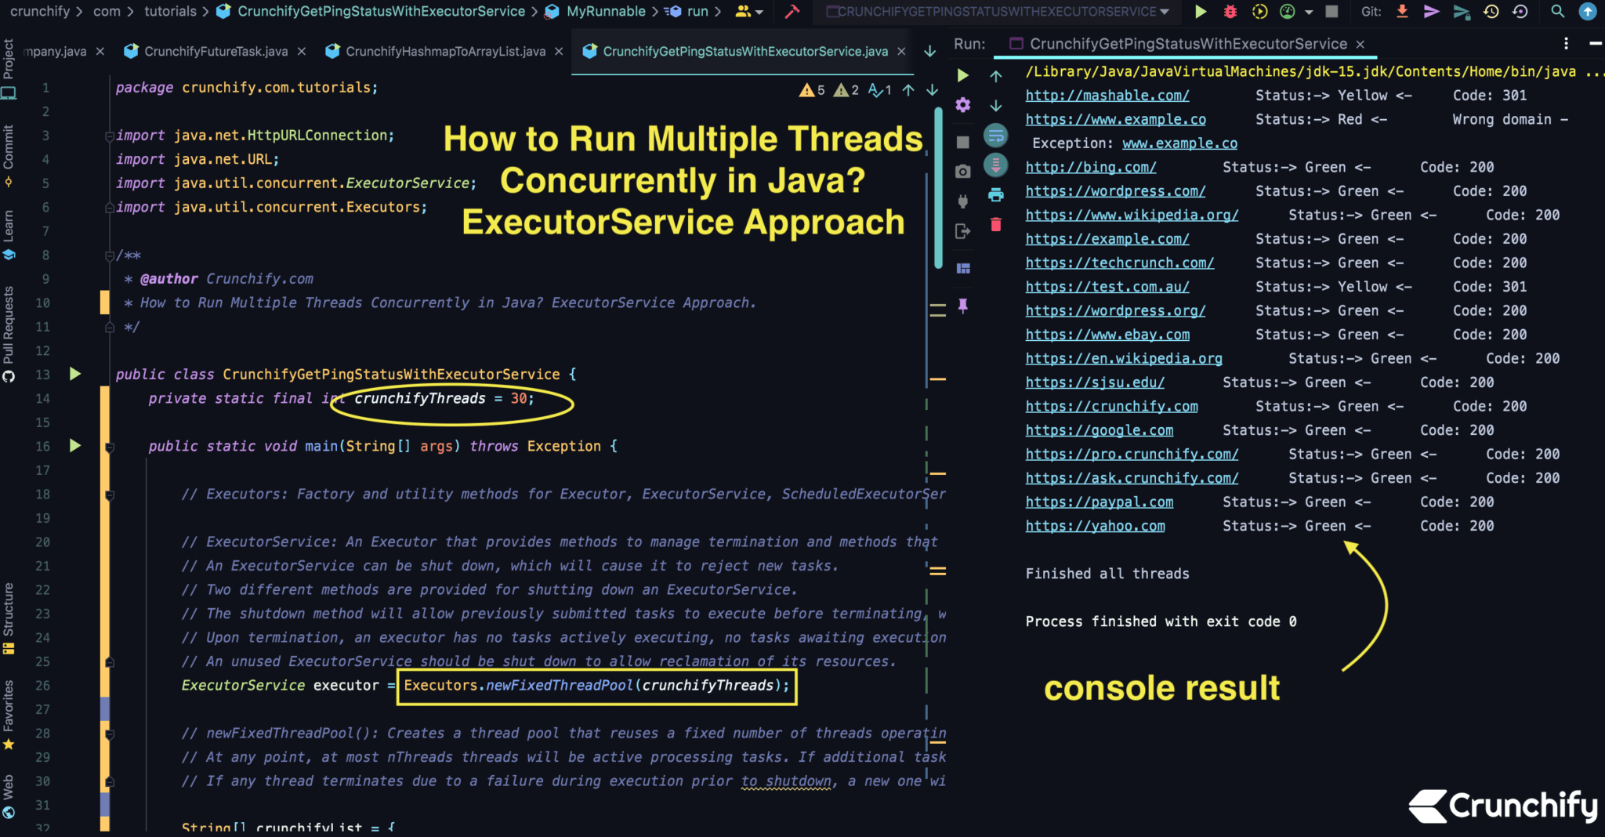Open the Profiler gauge icon
Viewport: 1605px width, 837px height.
[x=1288, y=12]
